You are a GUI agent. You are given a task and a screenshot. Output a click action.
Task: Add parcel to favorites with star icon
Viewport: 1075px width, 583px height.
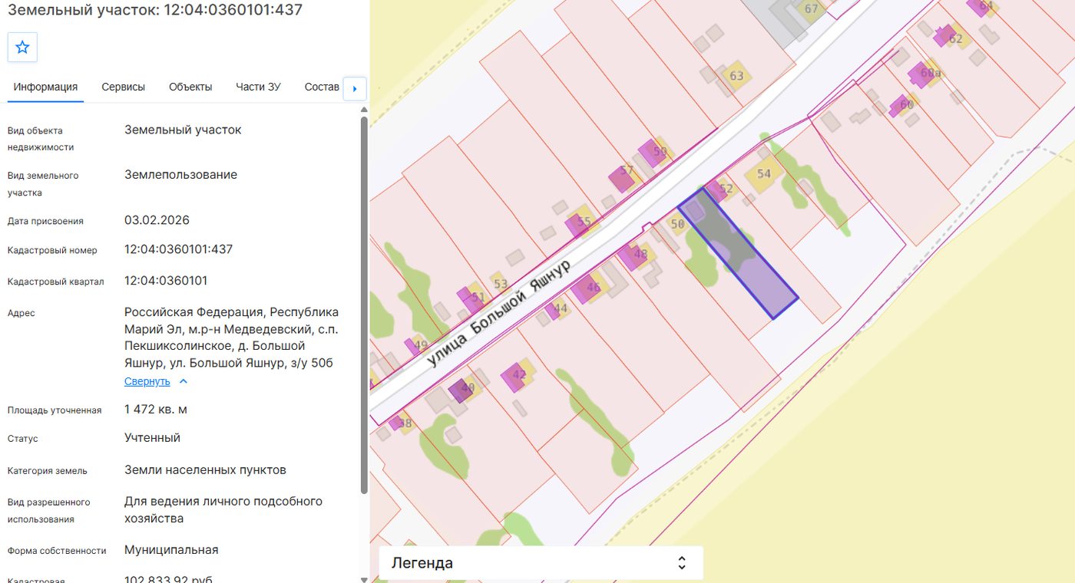pyautogui.click(x=22, y=48)
